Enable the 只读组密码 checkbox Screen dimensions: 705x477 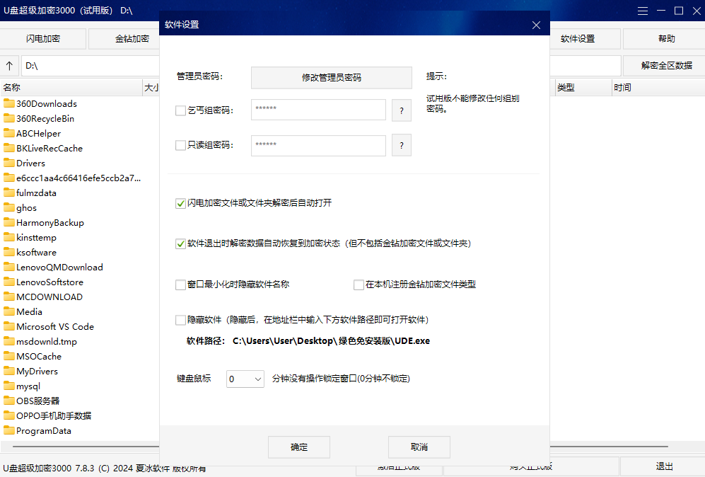point(180,145)
